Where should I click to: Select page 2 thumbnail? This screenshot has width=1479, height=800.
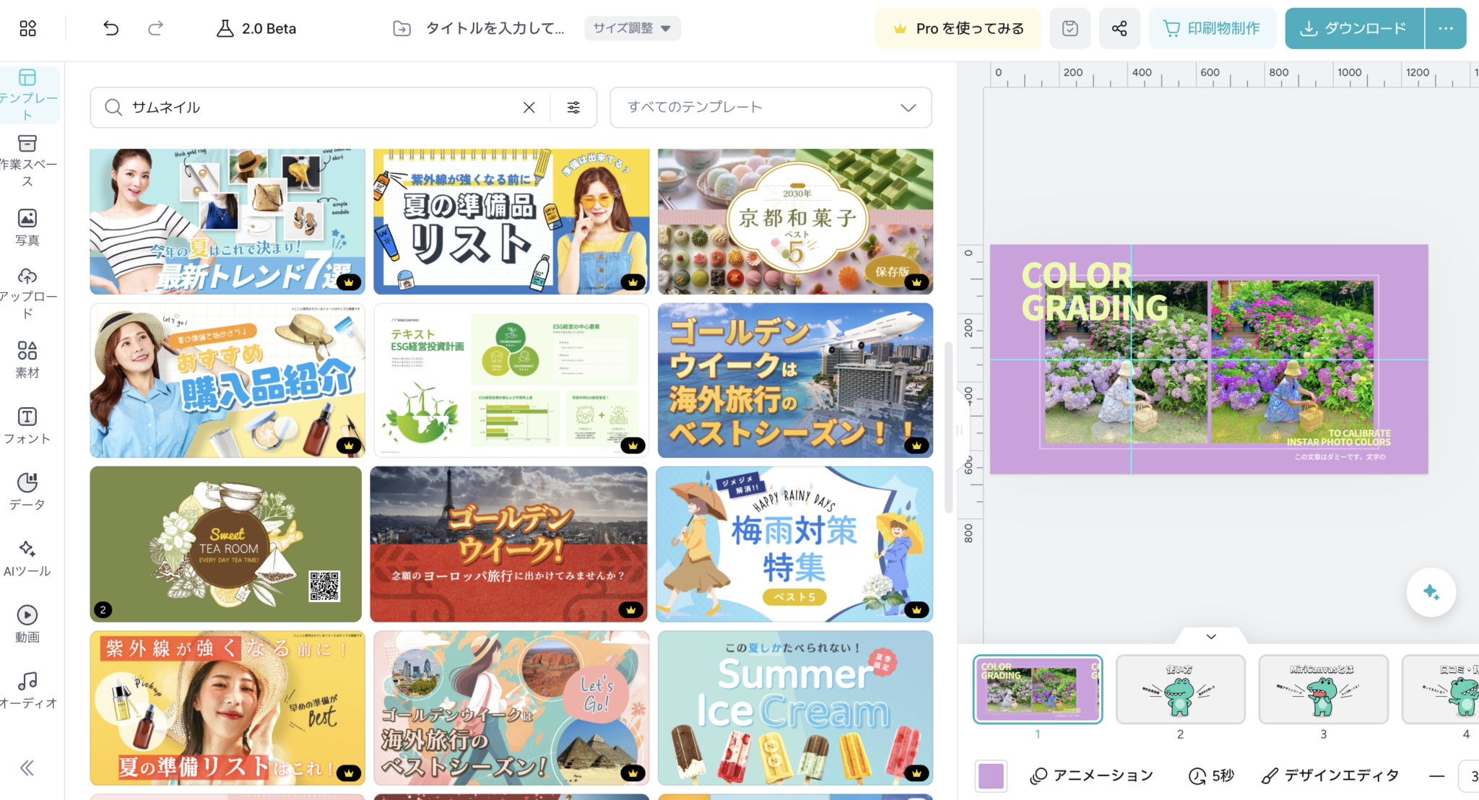pyautogui.click(x=1180, y=690)
